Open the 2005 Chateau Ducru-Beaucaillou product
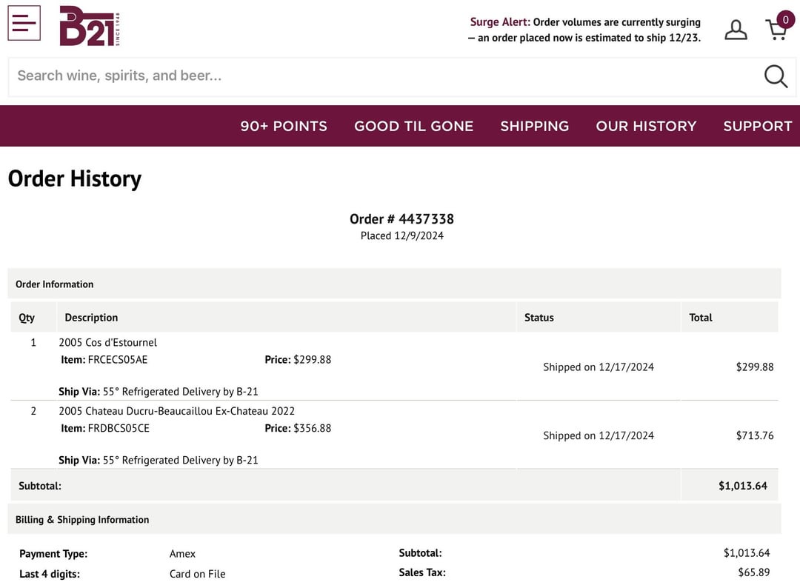Image resolution: width=800 pixels, height=585 pixels. (x=176, y=411)
